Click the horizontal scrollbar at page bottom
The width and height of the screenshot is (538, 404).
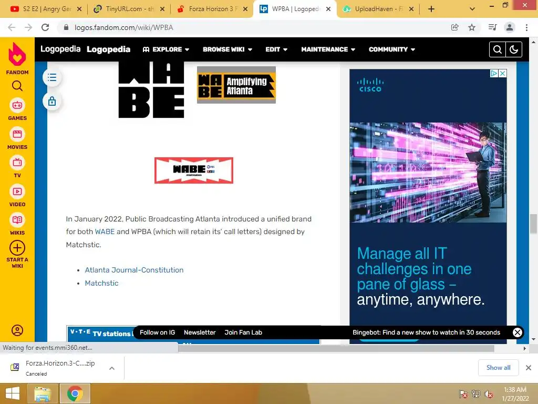point(336,348)
